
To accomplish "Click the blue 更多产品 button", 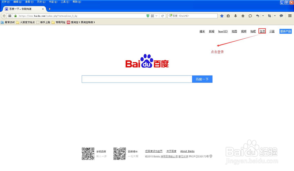I will [285, 31].
